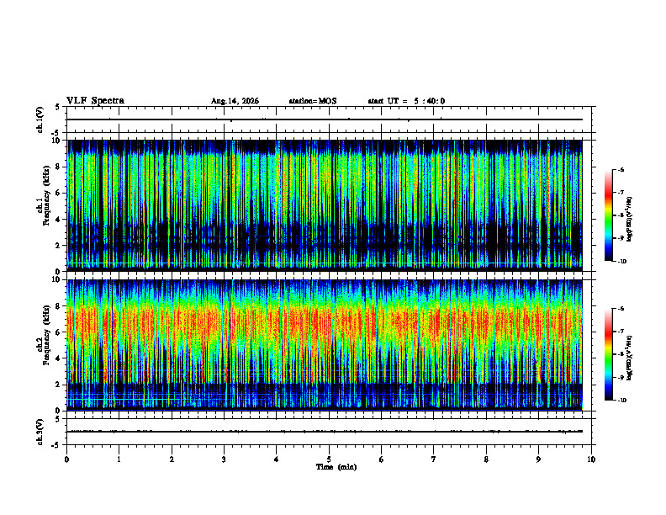The height and width of the screenshot is (515, 666).
Task: Click the "VLF Spectra" title text
Action: [x=95, y=101]
